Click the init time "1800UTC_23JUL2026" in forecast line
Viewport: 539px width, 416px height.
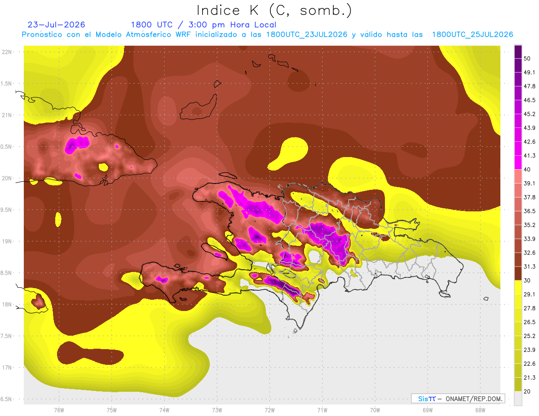(307, 35)
